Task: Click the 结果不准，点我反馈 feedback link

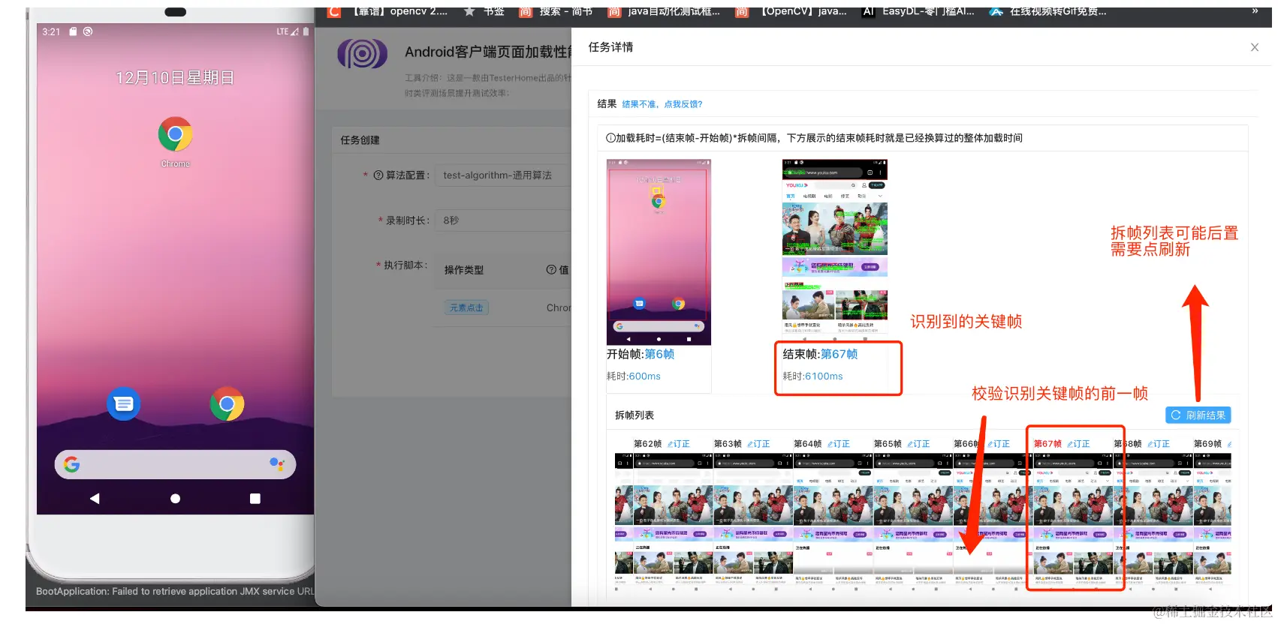Action: (662, 104)
